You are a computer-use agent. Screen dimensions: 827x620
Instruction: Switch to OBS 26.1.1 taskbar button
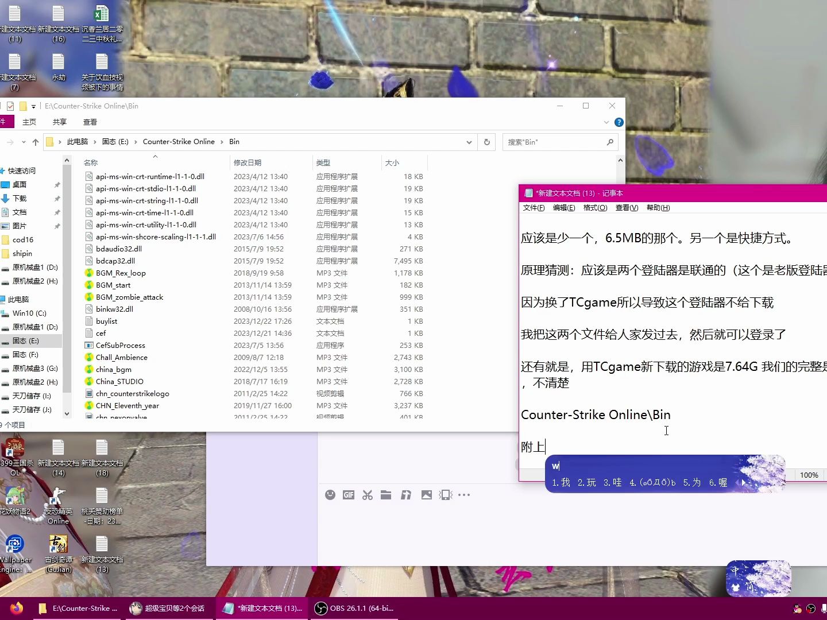355,609
